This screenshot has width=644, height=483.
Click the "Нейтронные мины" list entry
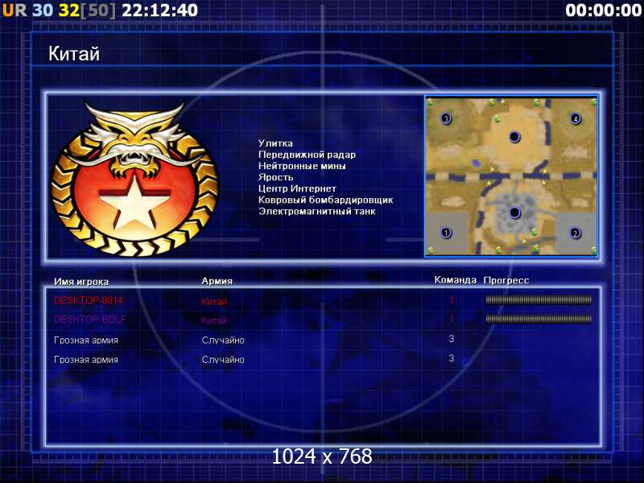302,166
